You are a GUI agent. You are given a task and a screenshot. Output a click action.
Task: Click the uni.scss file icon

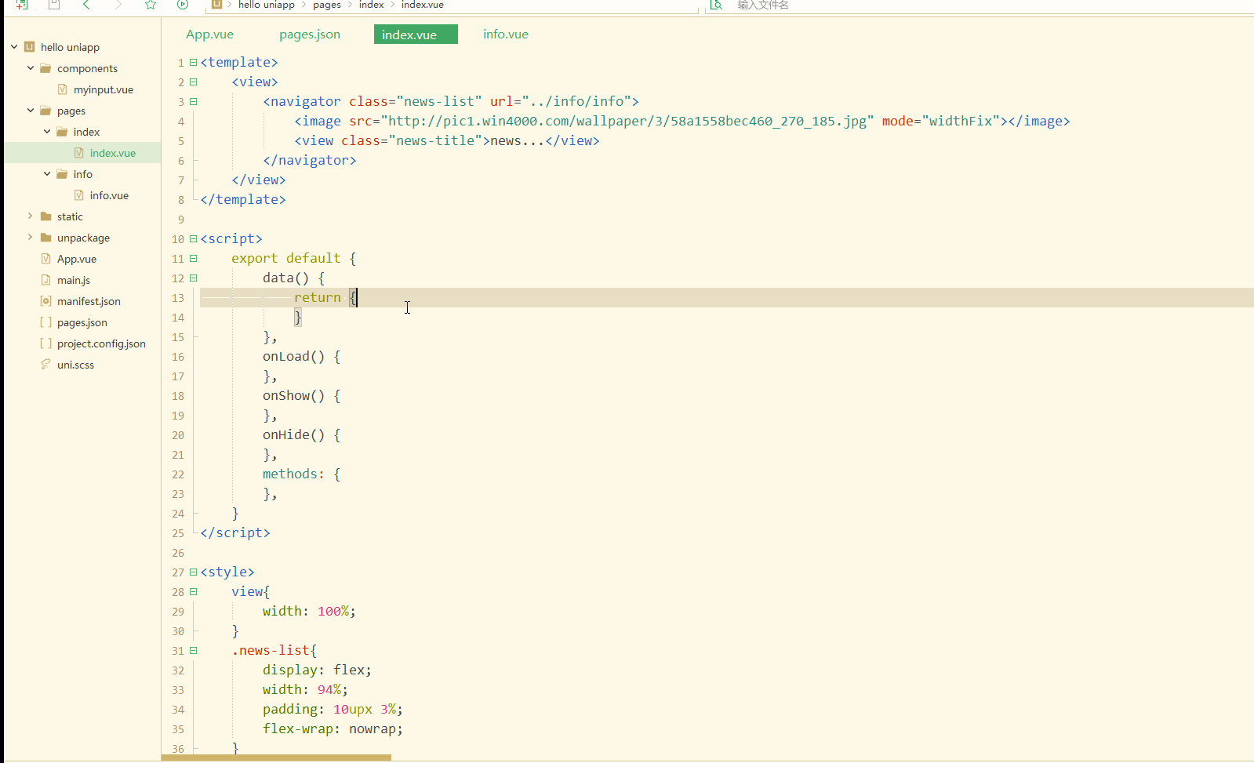(x=46, y=365)
